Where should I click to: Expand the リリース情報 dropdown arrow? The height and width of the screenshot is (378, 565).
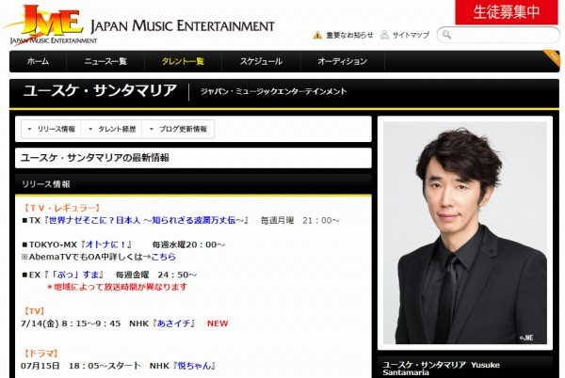29,129
